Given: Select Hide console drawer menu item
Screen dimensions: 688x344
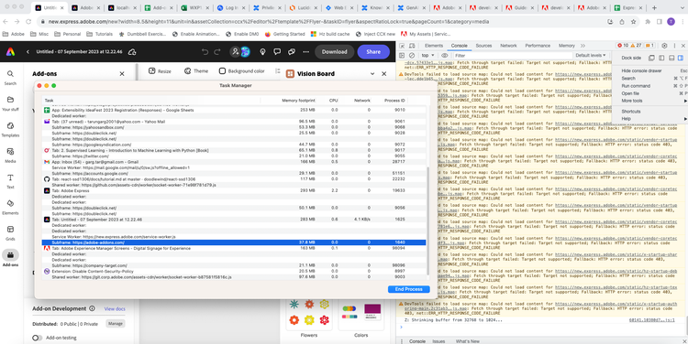Looking at the screenshot, I should [x=641, y=70].
